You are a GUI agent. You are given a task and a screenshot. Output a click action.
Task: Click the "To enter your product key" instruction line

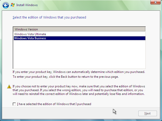pos(66,76)
